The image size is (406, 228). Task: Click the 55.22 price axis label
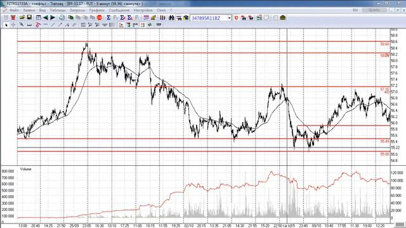point(395,148)
